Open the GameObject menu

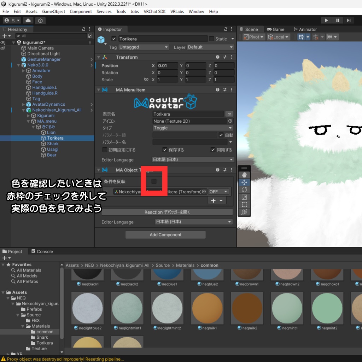[x=54, y=12]
